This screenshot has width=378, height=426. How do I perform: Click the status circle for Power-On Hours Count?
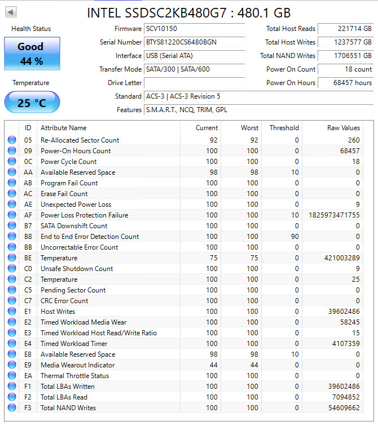[x=12, y=150]
